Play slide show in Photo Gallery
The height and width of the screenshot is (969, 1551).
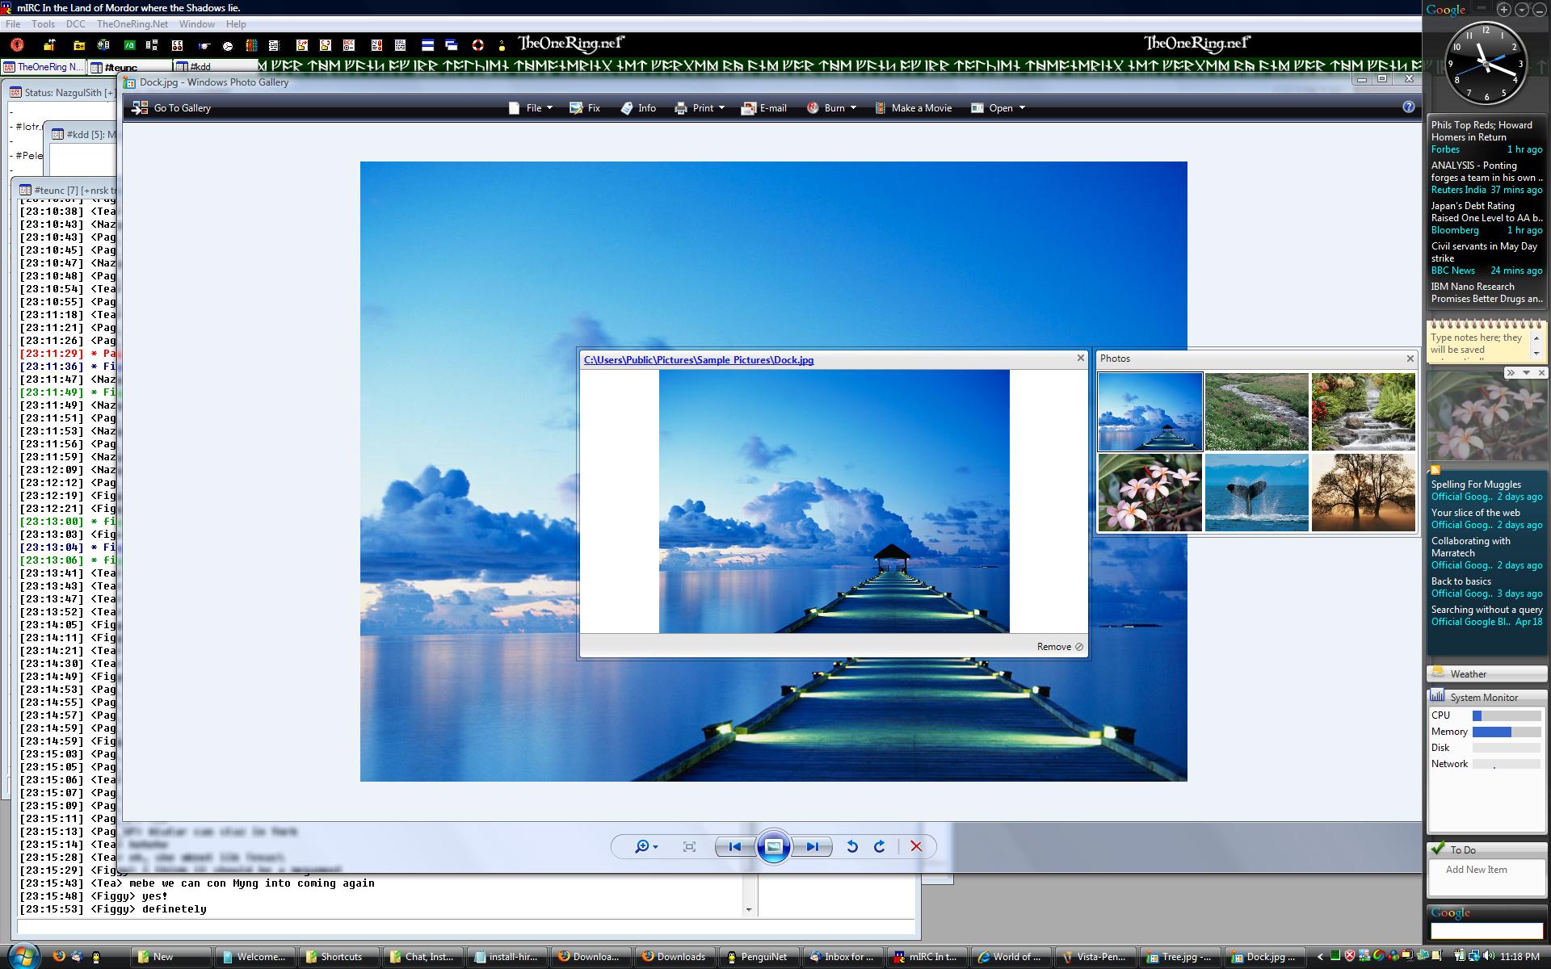(773, 846)
